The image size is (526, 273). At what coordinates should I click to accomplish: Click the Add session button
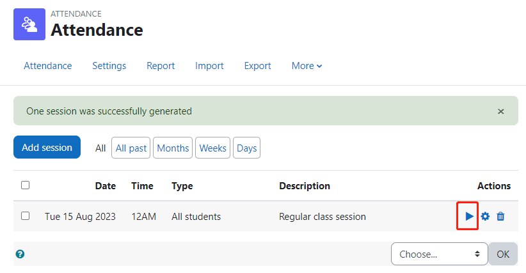47,147
